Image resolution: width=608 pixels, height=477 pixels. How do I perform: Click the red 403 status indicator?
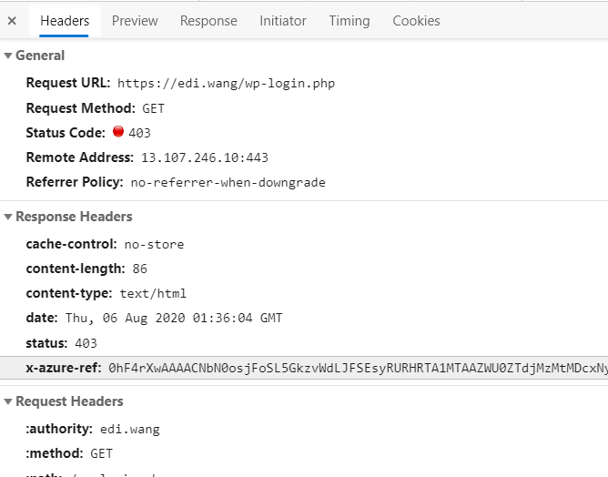coord(118,132)
